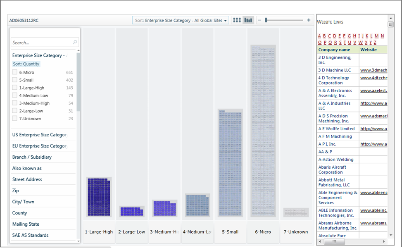Enable the 1-Large-High filter checkbox
The width and height of the screenshot is (402, 248).
pos(15,88)
